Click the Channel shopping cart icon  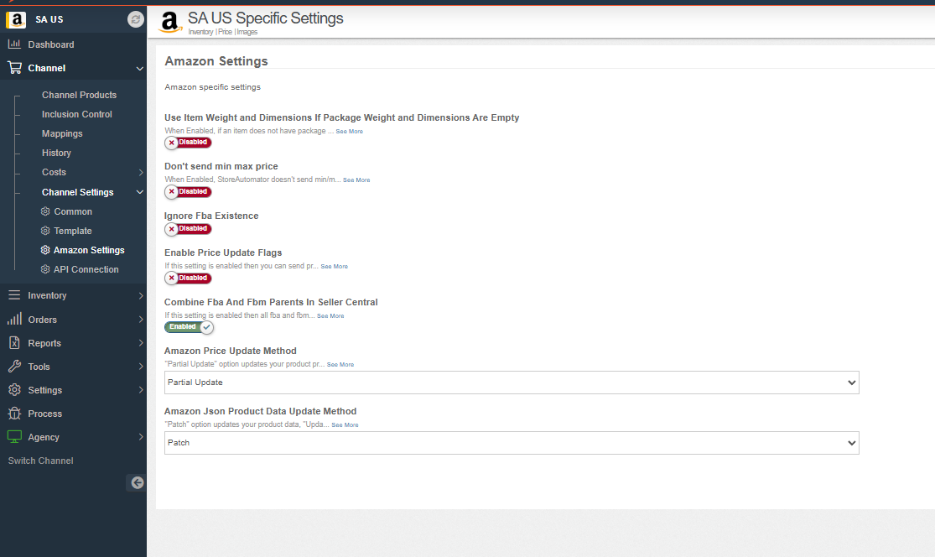(14, 68)
